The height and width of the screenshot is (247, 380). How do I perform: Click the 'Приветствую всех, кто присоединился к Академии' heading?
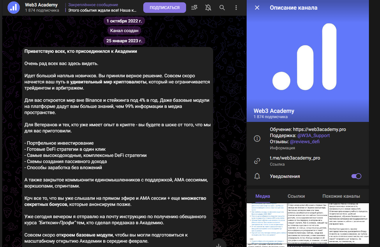(x=81, y=51)
